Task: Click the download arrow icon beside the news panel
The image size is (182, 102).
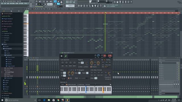Action: [x=105, y=6]
